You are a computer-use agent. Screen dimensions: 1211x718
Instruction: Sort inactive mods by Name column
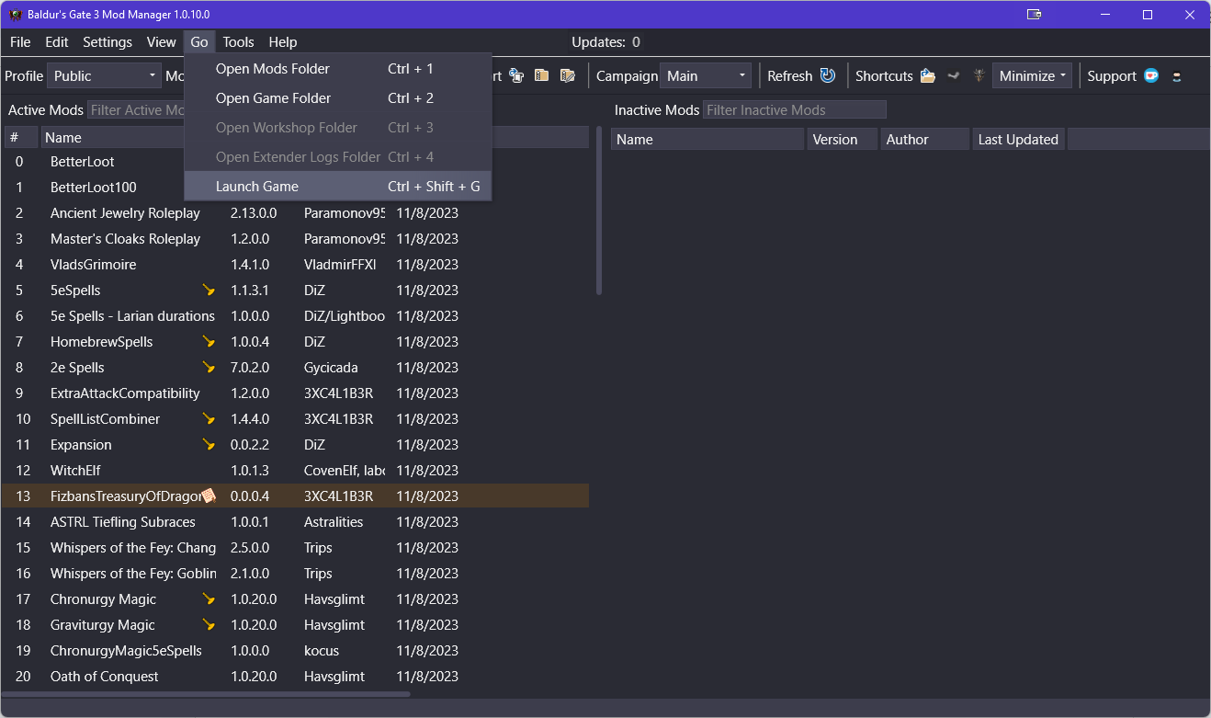point(707,140)
